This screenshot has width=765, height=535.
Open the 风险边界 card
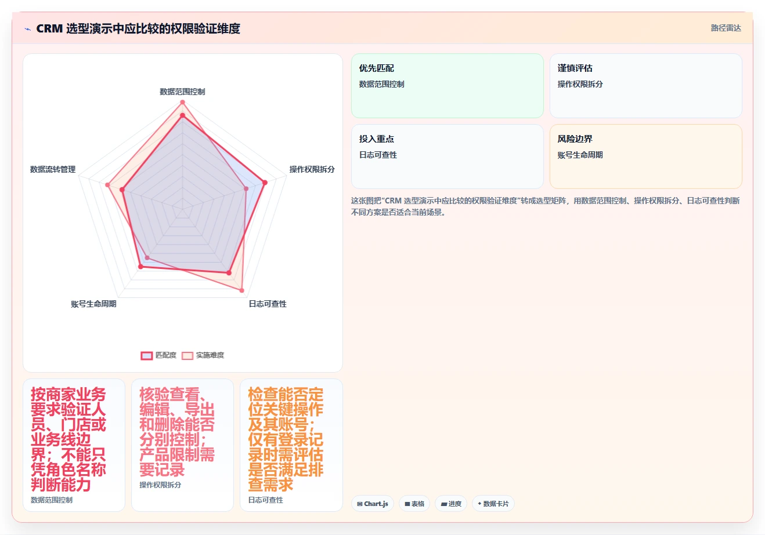(x=646, y=157)
